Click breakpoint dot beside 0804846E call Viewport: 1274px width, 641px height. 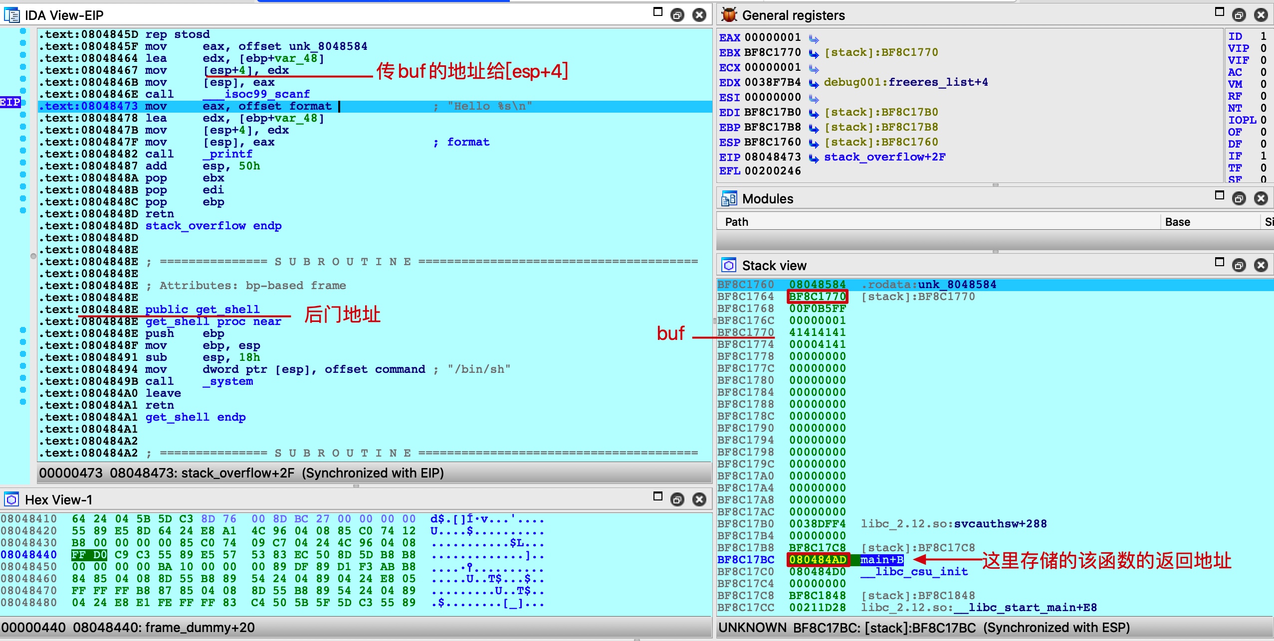[x=23, y=91]
